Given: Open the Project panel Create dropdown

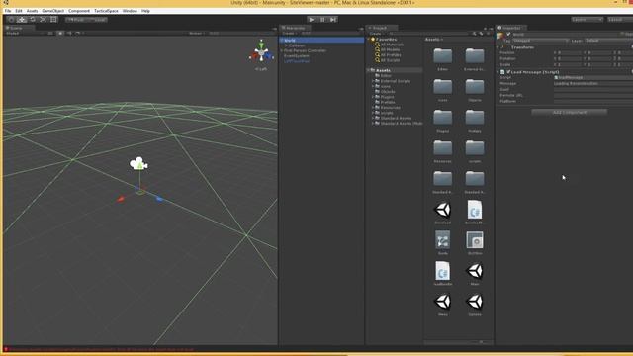Looking at the screenshot, I should point(376,33).
